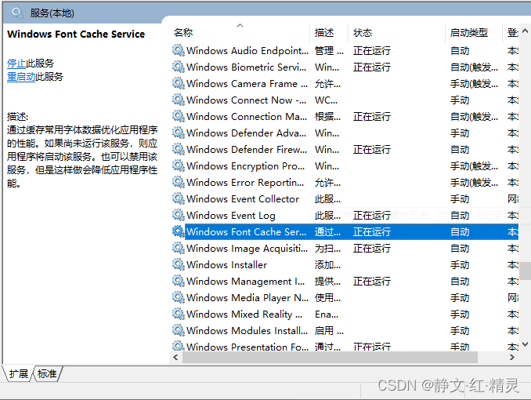
Task: Select the Windows Management I... service name
Action: click(245, 282)
